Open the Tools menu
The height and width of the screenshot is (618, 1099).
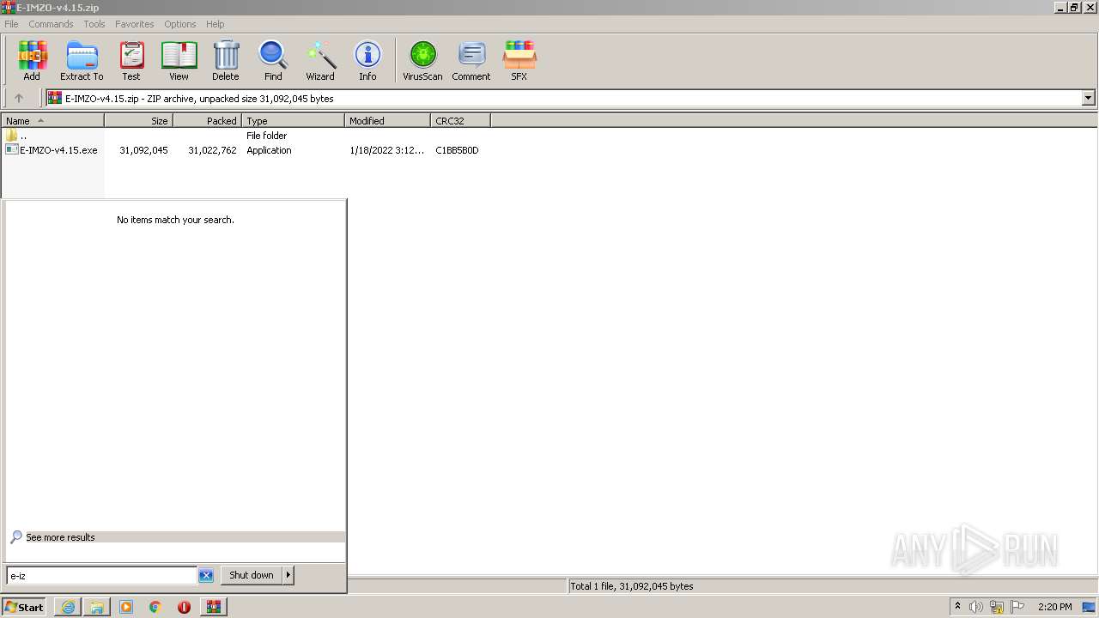(x=94, y=24)
